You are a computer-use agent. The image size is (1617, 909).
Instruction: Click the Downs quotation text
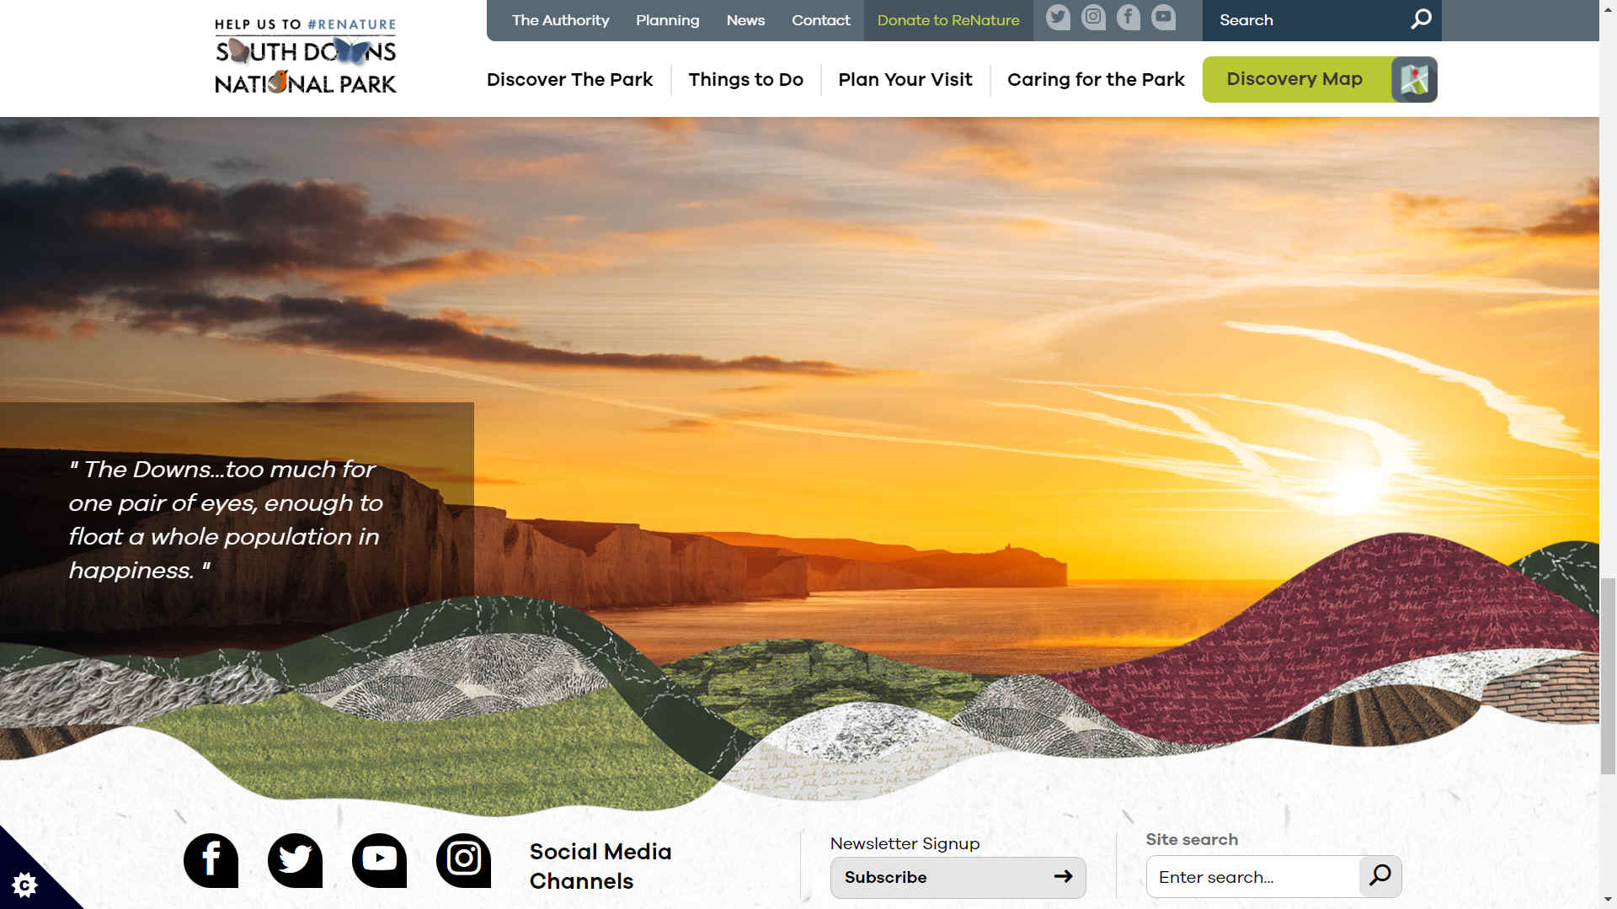(x=226, y=519)
